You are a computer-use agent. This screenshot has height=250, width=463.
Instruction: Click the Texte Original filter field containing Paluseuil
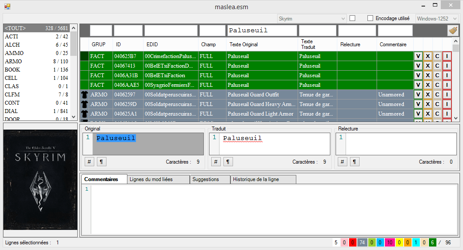coord(262,31)
